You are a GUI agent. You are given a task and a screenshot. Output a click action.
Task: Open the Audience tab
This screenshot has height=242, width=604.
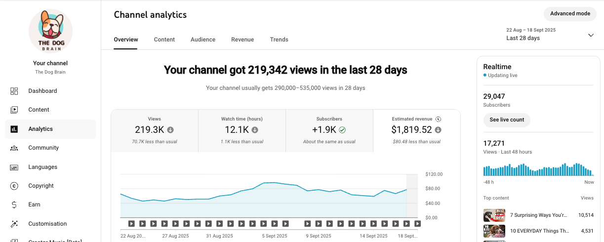pos(203,40)
